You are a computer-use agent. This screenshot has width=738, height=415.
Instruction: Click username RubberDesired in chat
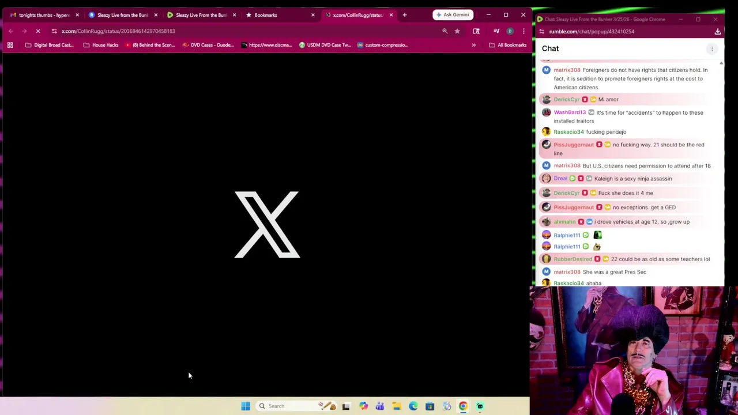click(573, 259)
